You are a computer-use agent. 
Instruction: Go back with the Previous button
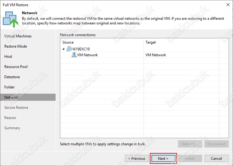[137, 159]
